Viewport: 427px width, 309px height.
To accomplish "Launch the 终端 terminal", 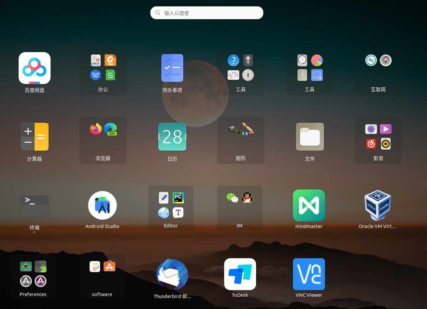I will pos(35,206).
